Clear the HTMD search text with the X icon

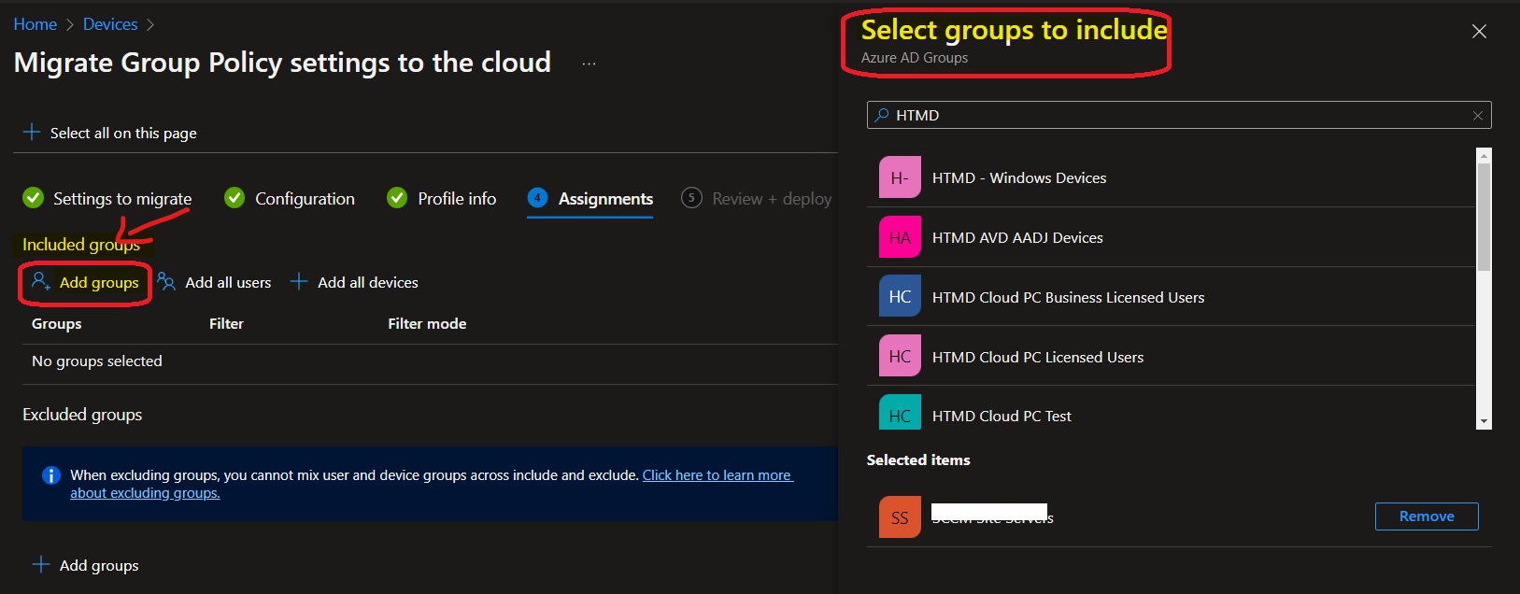1478,116
